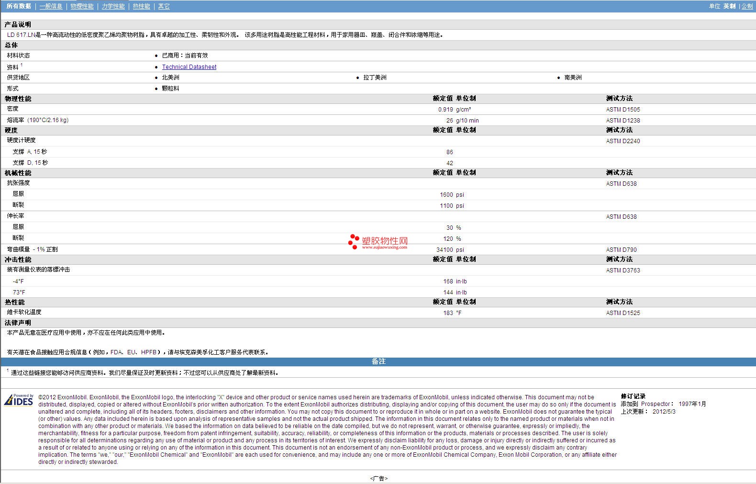Click the 拉丁美洲 region entry
The height and width of the screenshot is (484, 756).
(375, 78)
